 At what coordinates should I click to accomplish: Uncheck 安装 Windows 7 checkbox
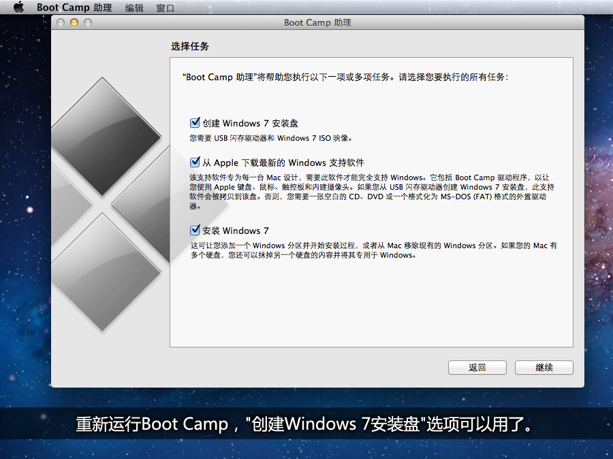(x=195, y=231)
